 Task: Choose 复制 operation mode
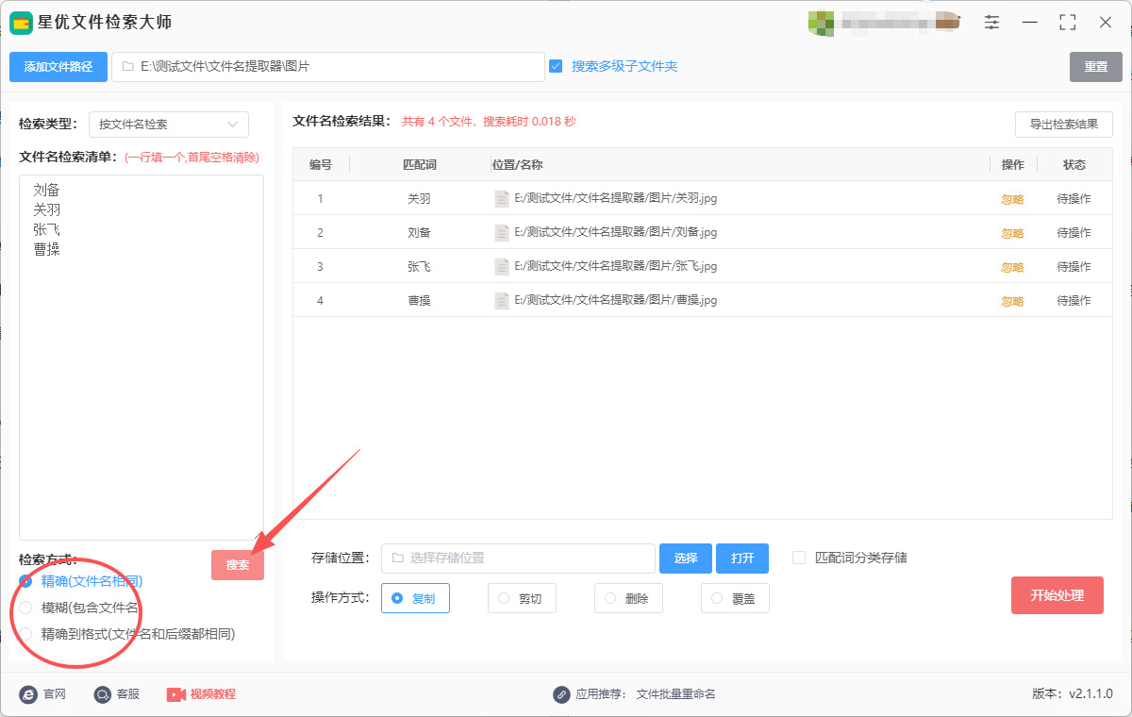pos(415,598)
